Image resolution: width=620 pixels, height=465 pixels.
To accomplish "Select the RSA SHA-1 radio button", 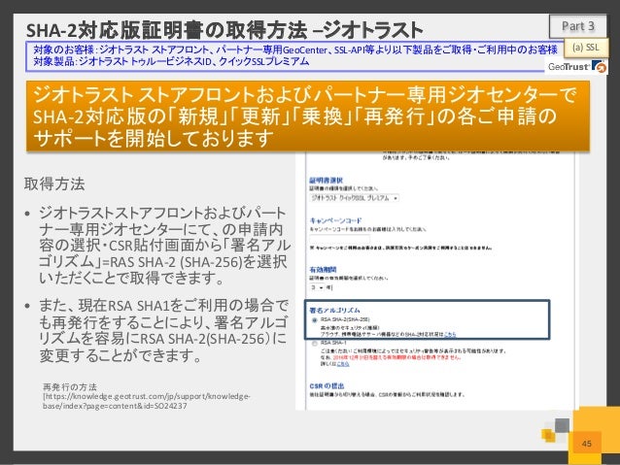I will coord(315,344).
